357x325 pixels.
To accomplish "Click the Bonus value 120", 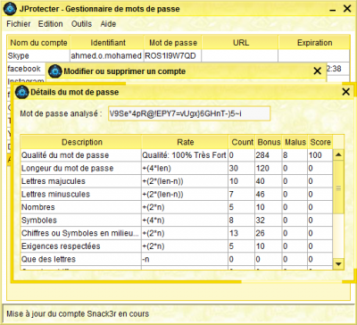I will click(269, 168).
